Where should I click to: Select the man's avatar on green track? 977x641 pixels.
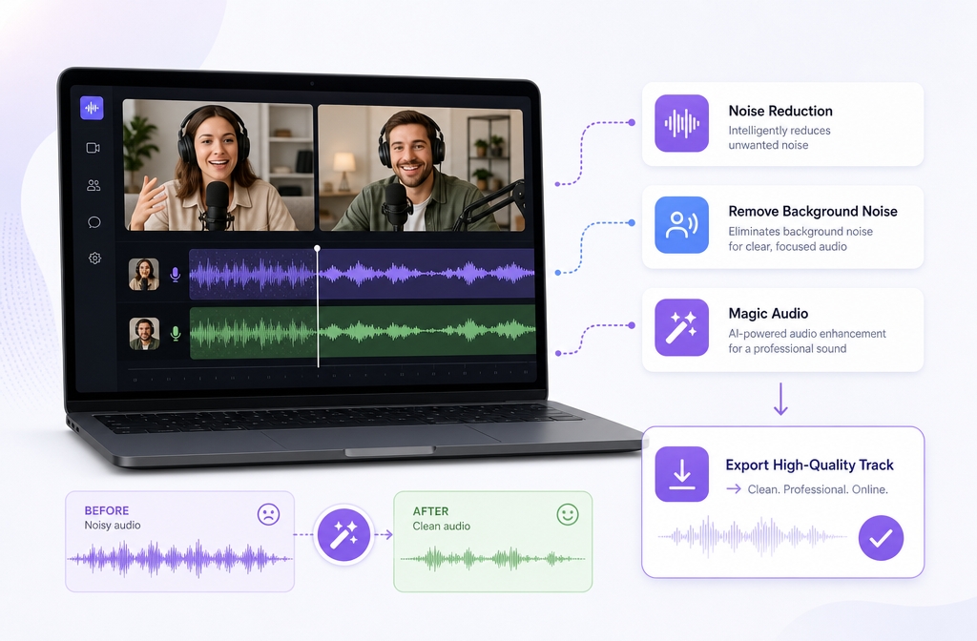click(145, 333)
